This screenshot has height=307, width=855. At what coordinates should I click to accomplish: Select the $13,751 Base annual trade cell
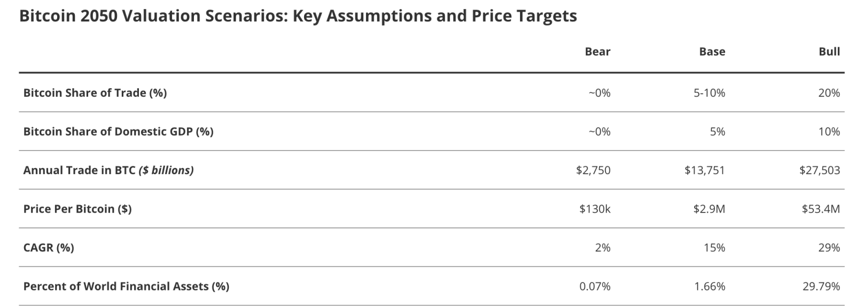coord(704,170)
